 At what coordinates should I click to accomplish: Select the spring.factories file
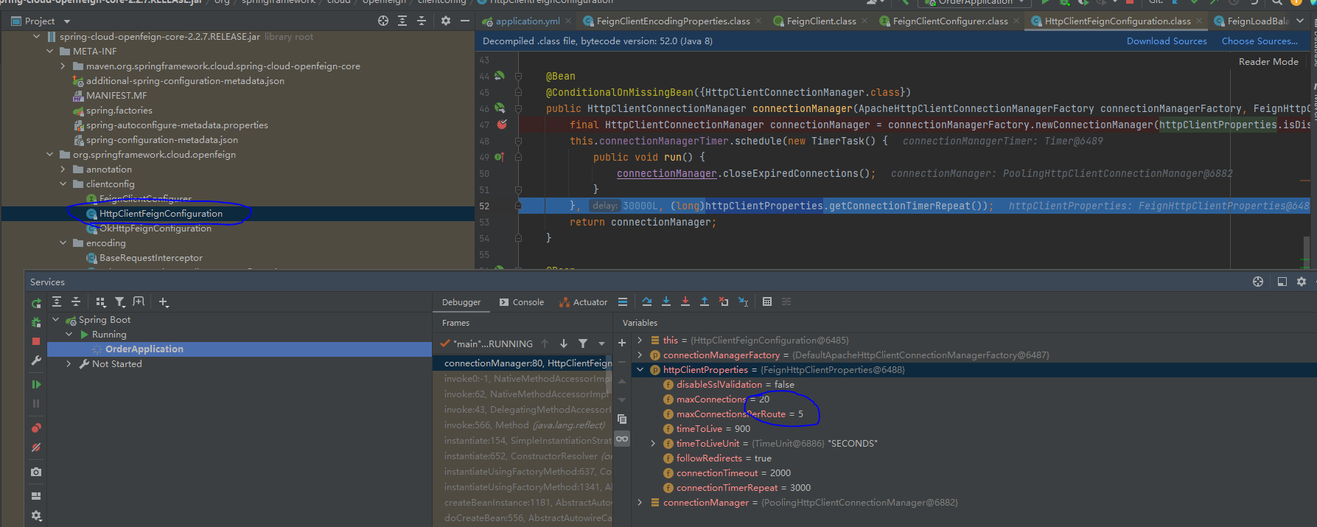point(119,111)
